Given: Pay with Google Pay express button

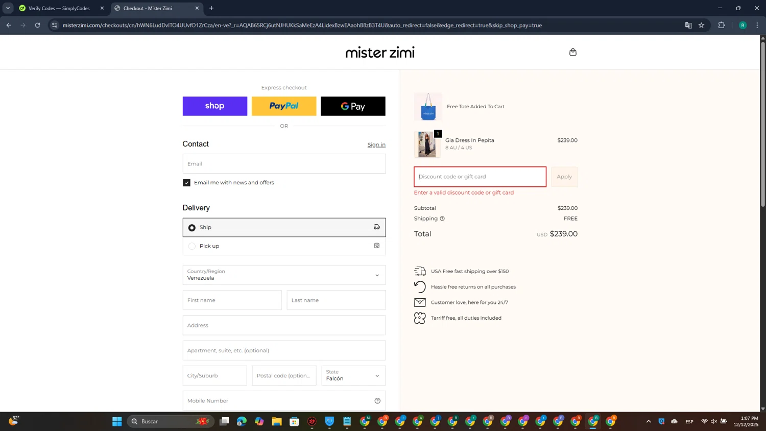Looking at the screenshot, I should tap(353, 106).
